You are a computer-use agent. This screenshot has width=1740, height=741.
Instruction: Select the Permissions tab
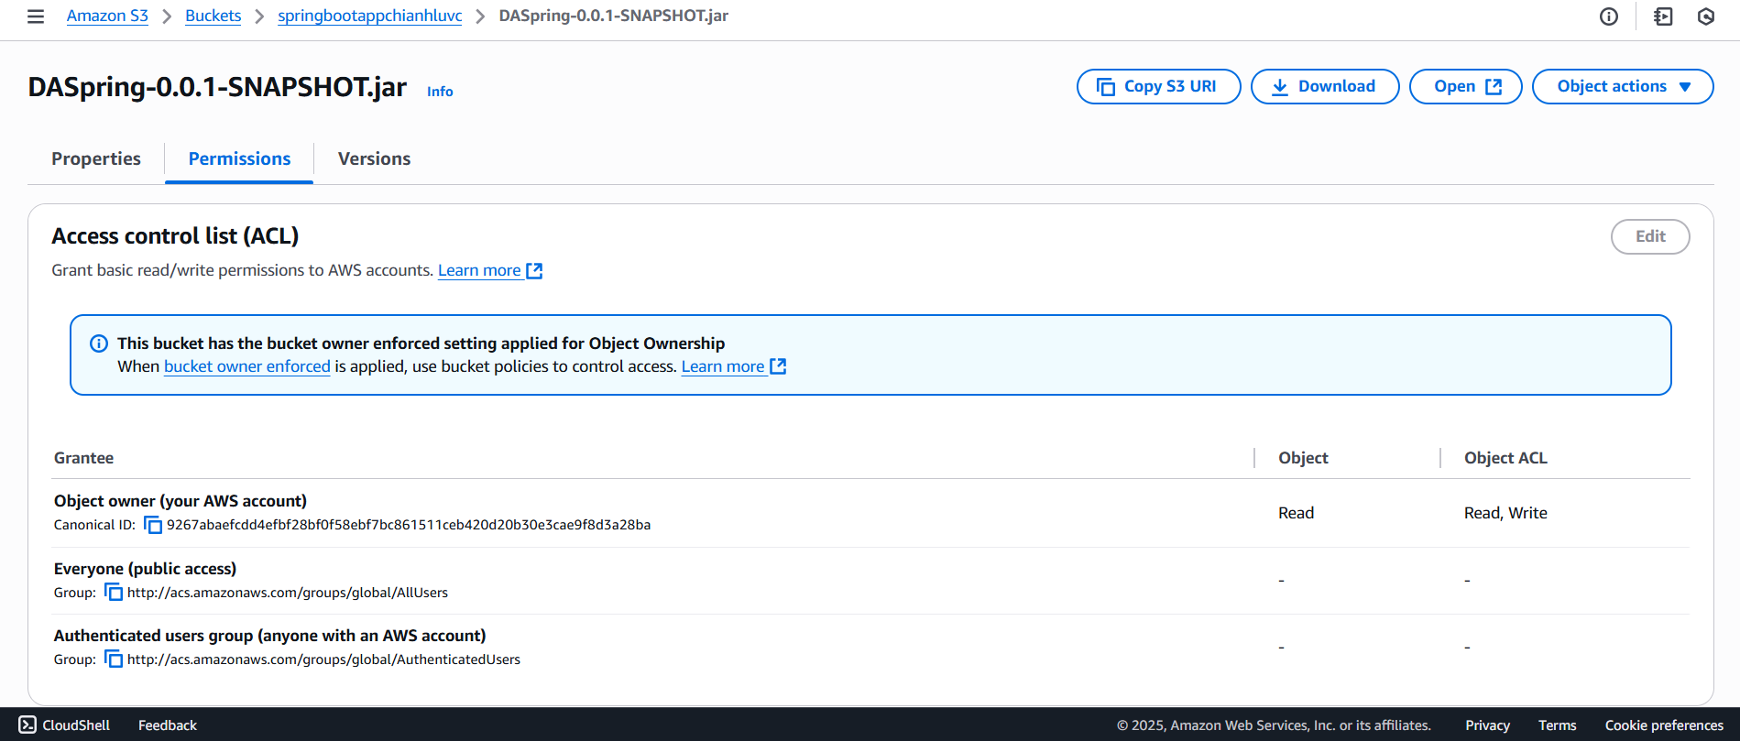[239, 158]
